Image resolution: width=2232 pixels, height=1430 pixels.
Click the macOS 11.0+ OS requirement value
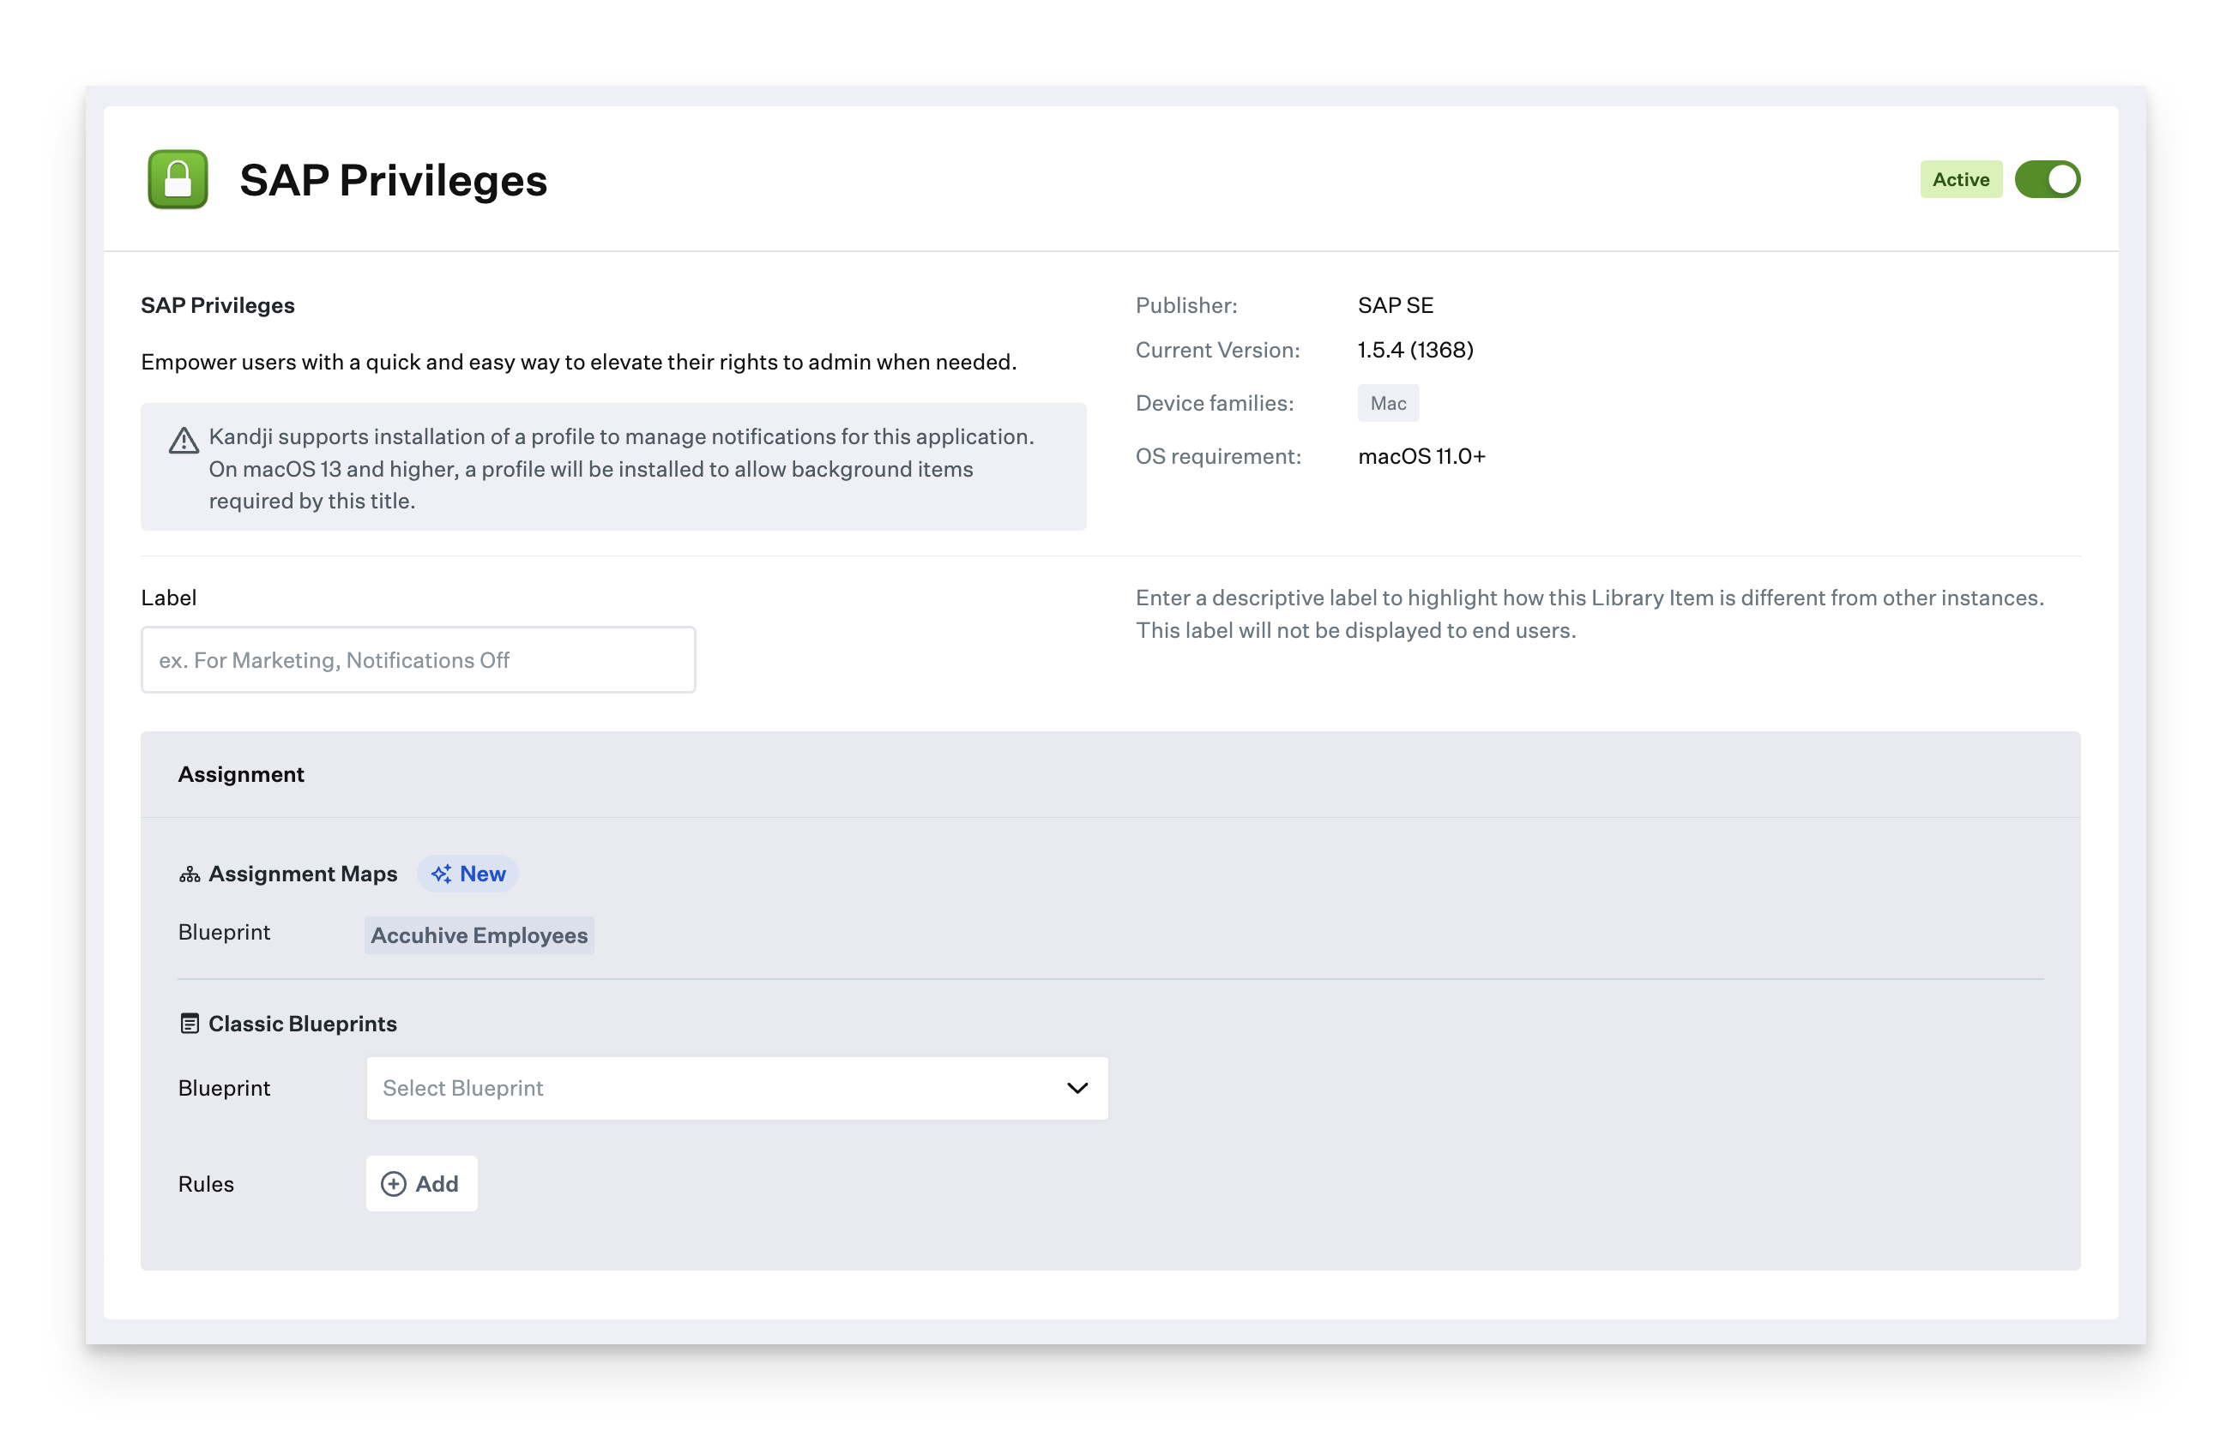[x=1421, y=456]
